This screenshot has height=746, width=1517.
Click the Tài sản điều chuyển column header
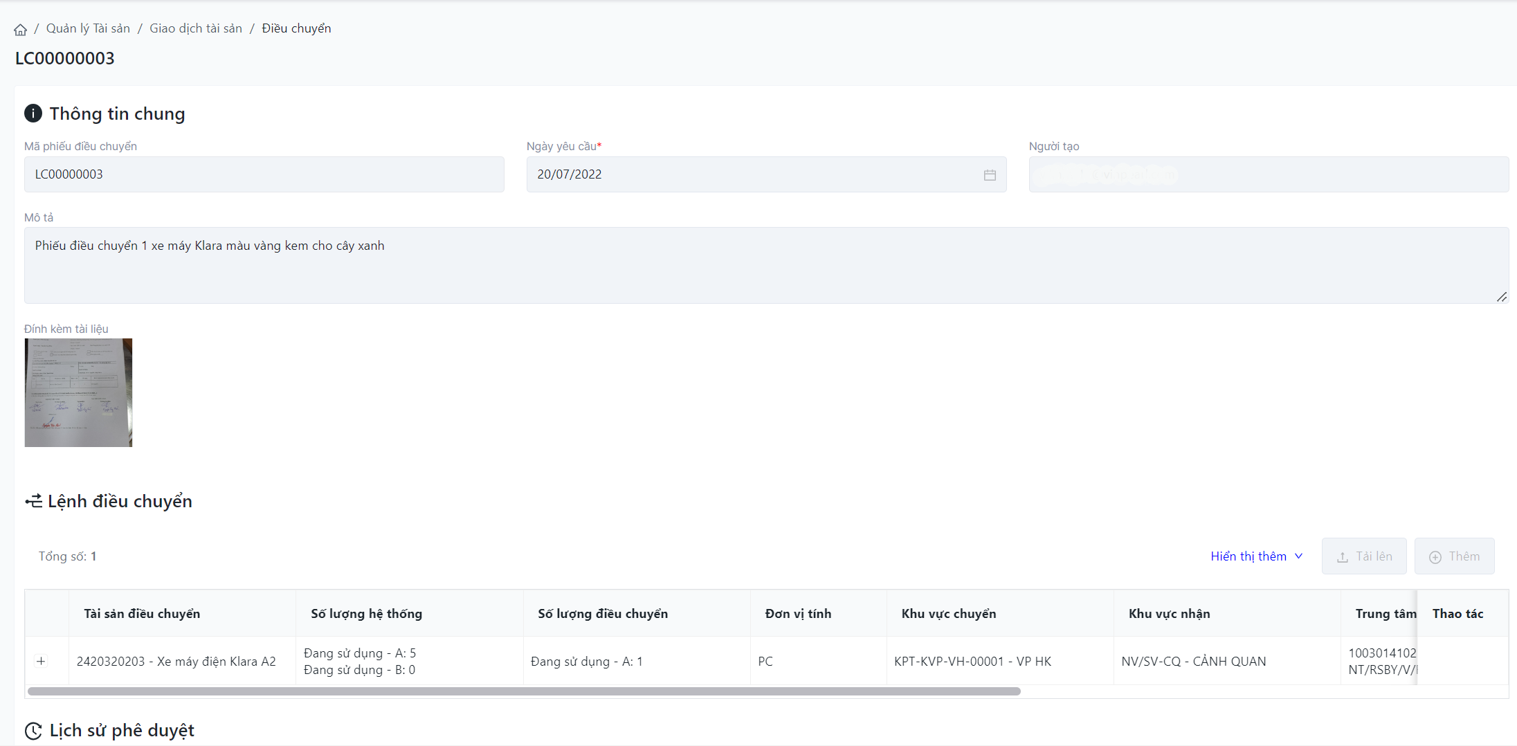142,614
